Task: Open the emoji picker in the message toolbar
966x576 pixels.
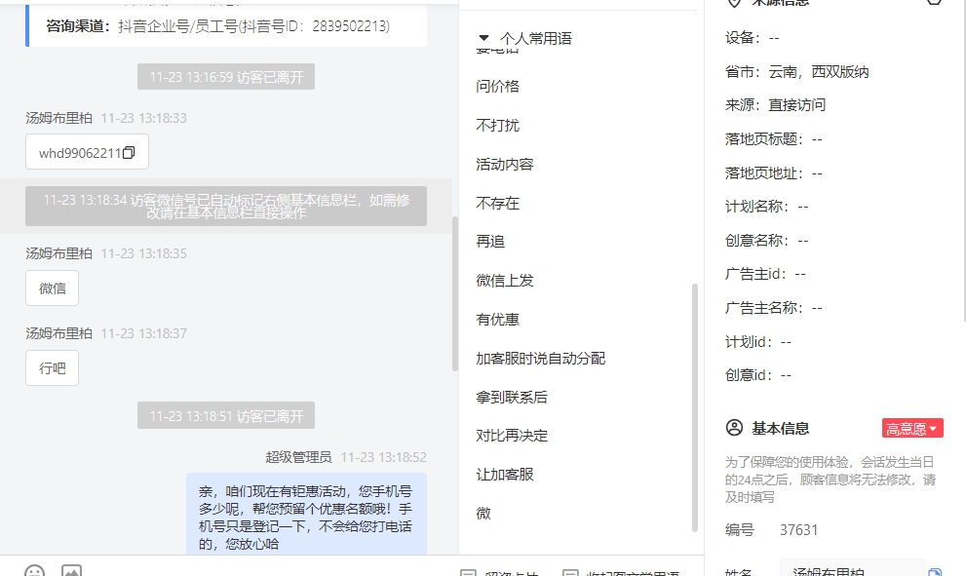Action: 34,570
